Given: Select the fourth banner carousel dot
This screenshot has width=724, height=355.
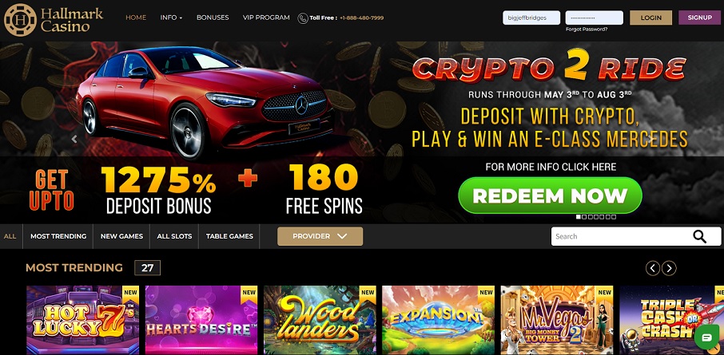Looking at the screenshot, I should 596,217.
